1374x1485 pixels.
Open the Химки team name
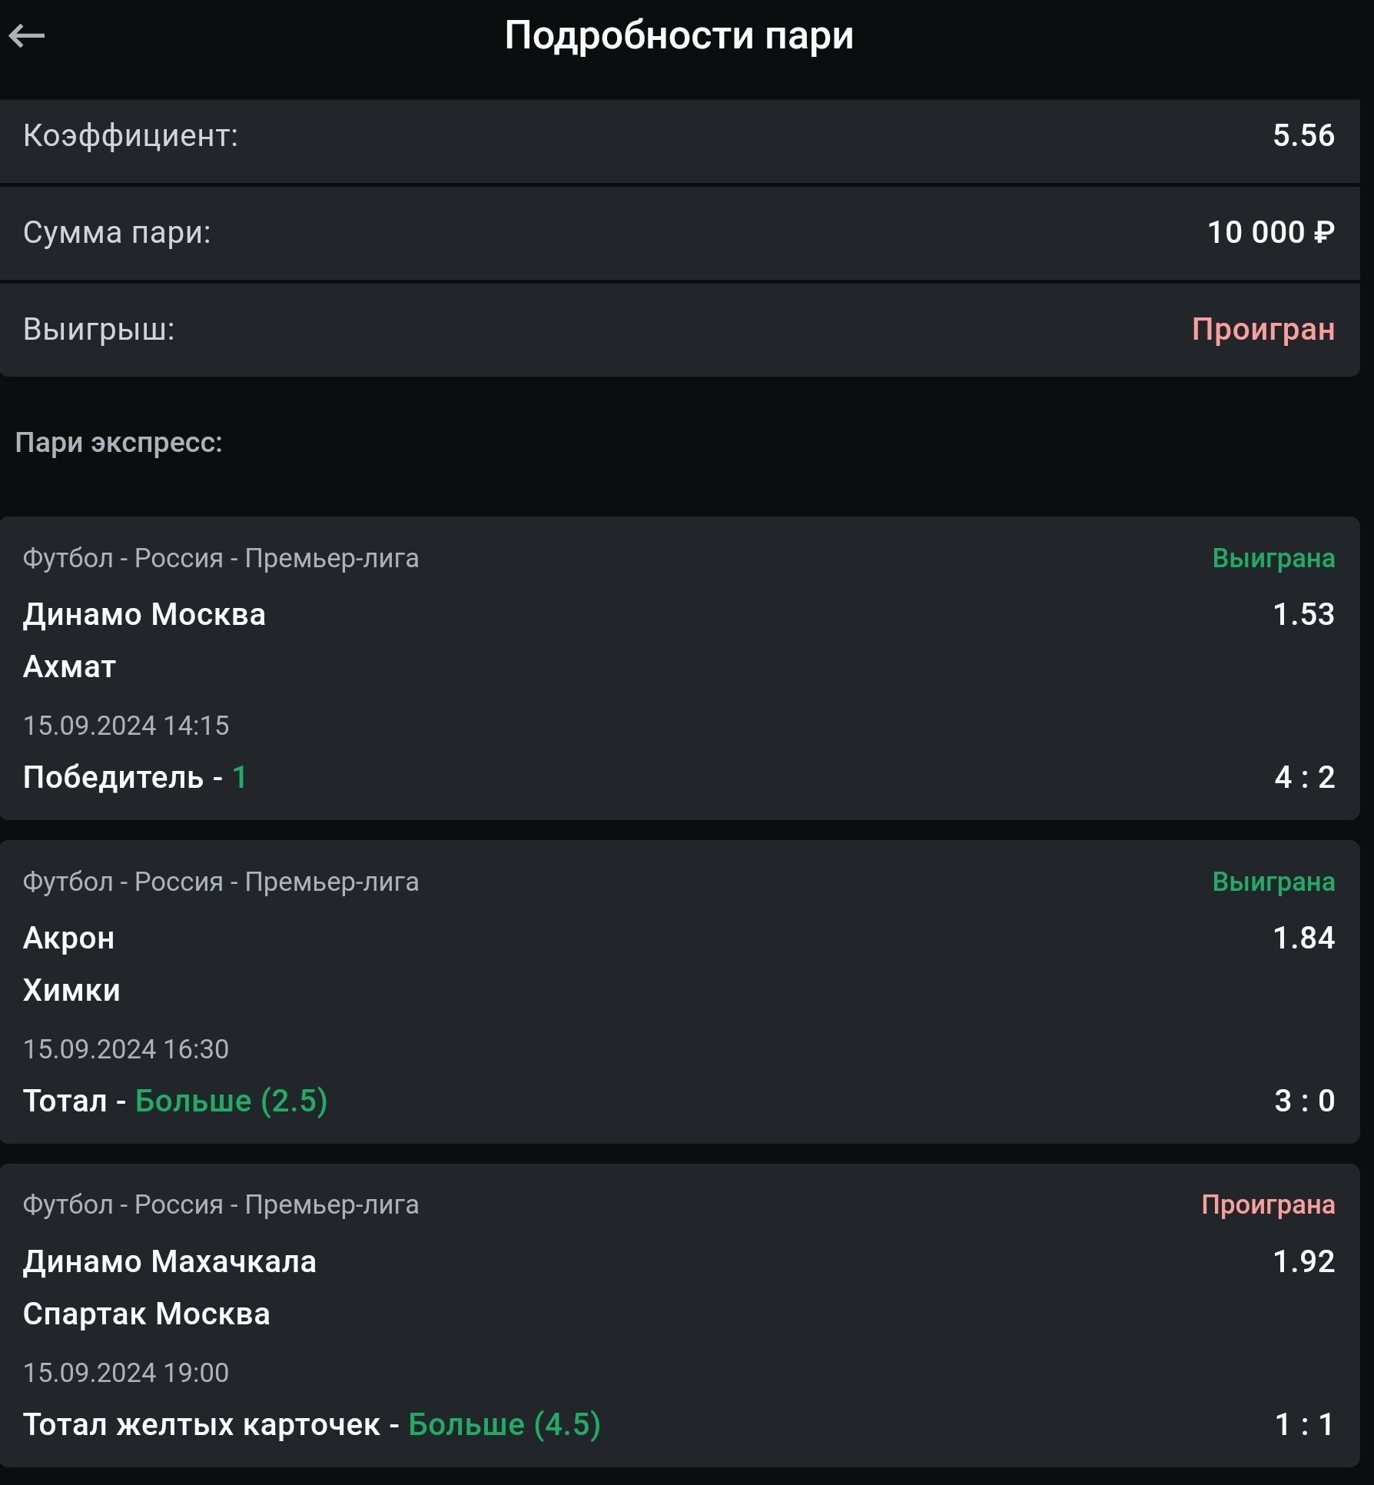tap(71, 990)
